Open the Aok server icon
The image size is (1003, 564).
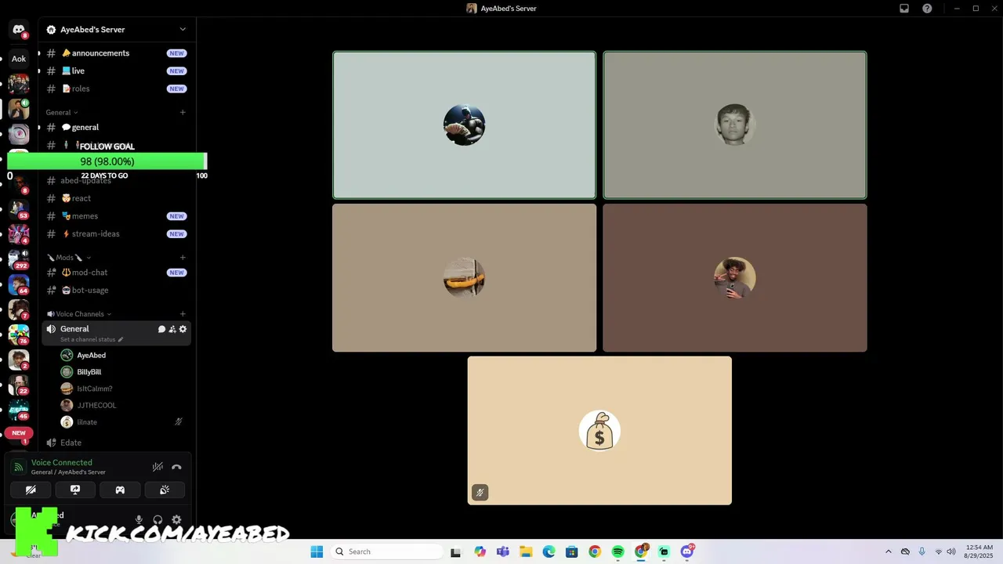[x=19, y=59]
